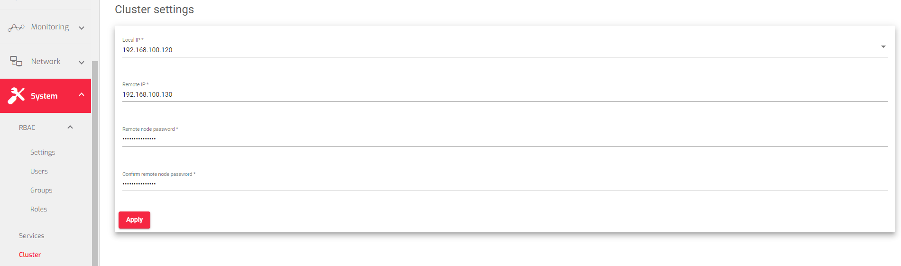Collapse the RBAC submenu arrow

(70, 127)
